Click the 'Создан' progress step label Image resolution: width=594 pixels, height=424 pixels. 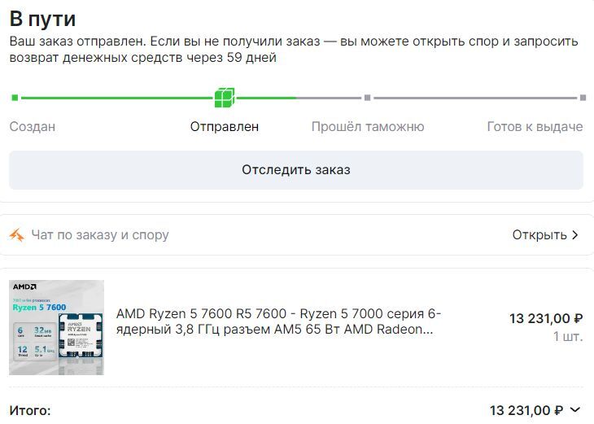[33, 126]
